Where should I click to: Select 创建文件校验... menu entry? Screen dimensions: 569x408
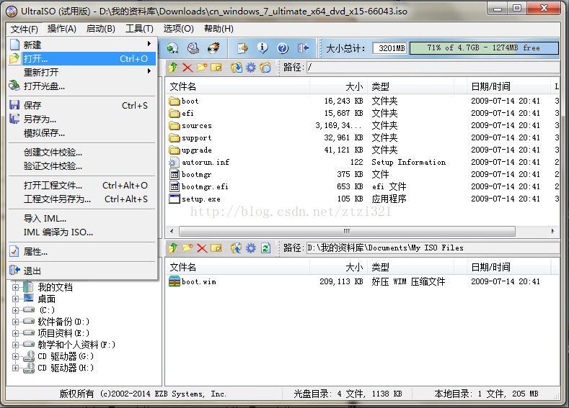coord(82,153)
